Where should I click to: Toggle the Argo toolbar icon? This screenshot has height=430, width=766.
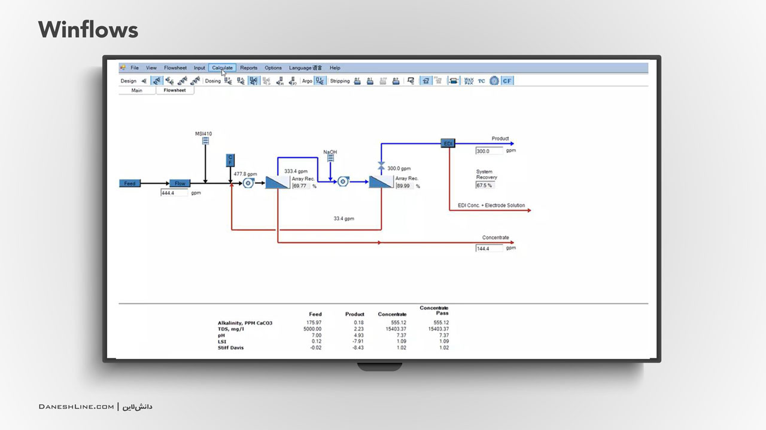[320, 81]
